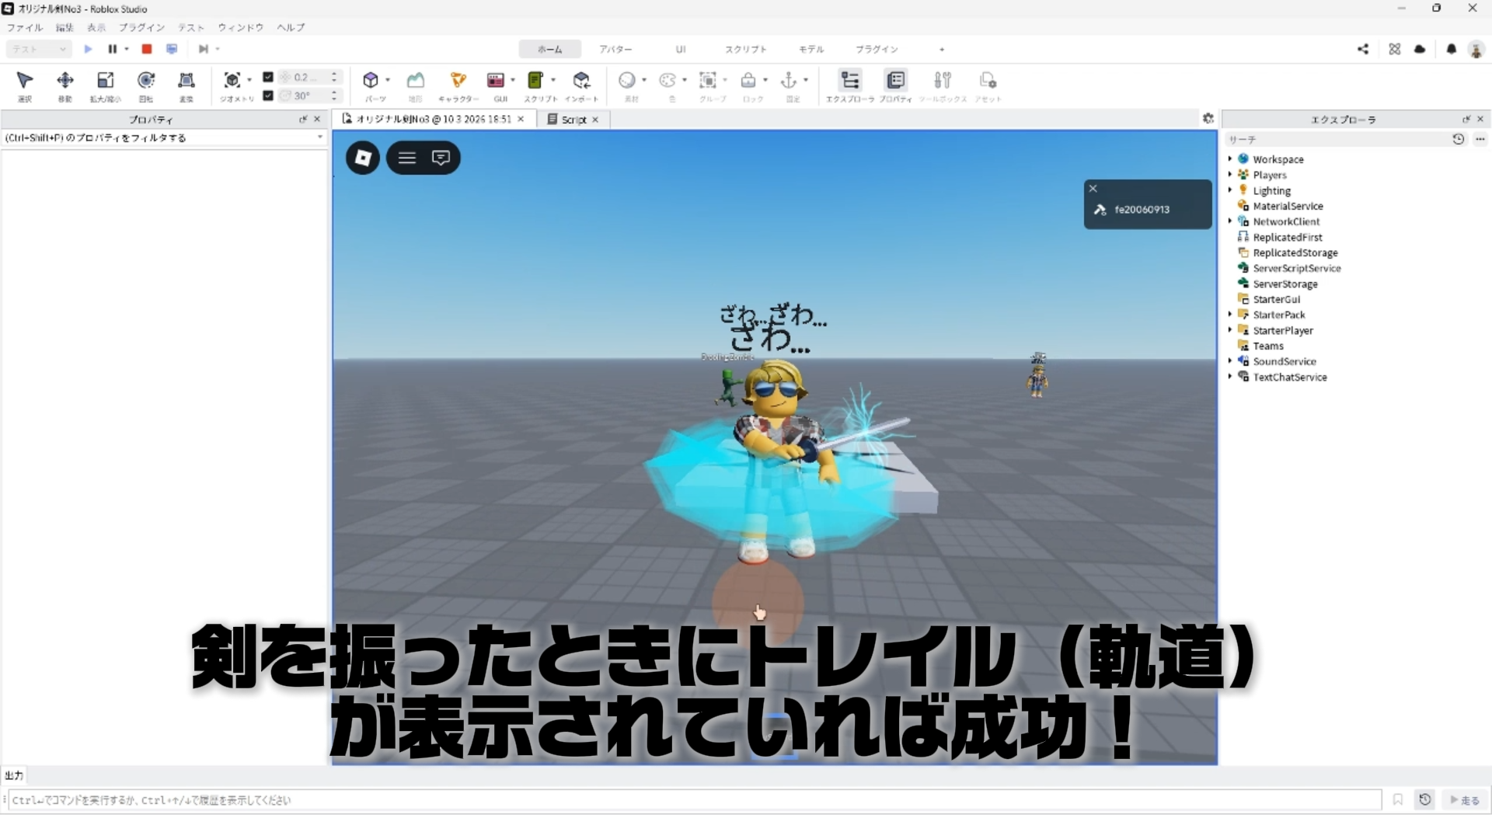
Task: Switch to the Script document tab
Action: (x=573, y=120)
